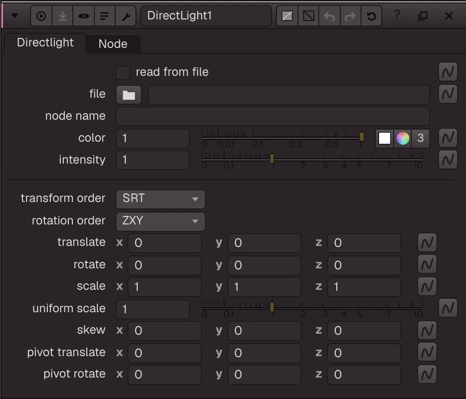Click the skew y field
The image size is (466, 399).
point(264,331)
